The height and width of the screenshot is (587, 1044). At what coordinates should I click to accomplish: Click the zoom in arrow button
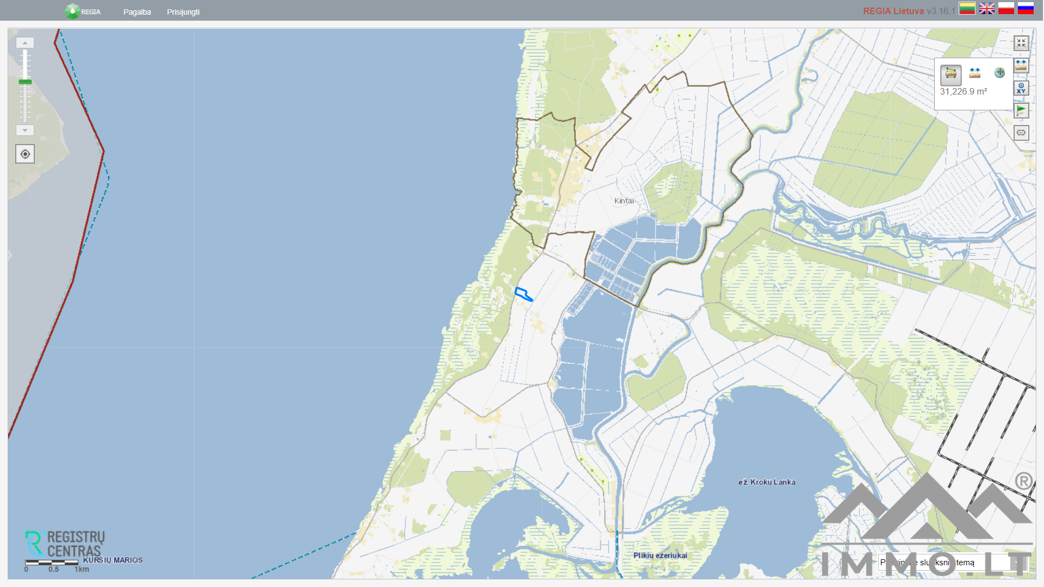click(25, 42)
